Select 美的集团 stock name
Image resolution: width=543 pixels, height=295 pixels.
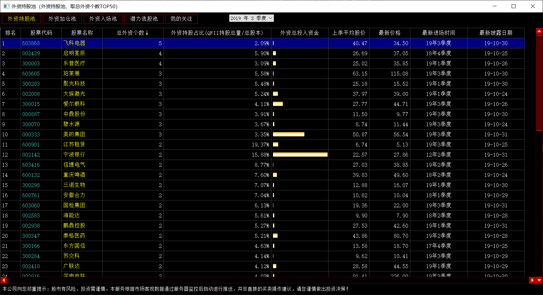(x=74, y=134)
